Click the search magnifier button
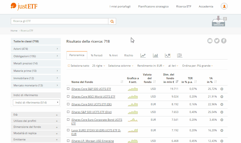The height and width of the screenshot is (143, 241). point(112,21)
